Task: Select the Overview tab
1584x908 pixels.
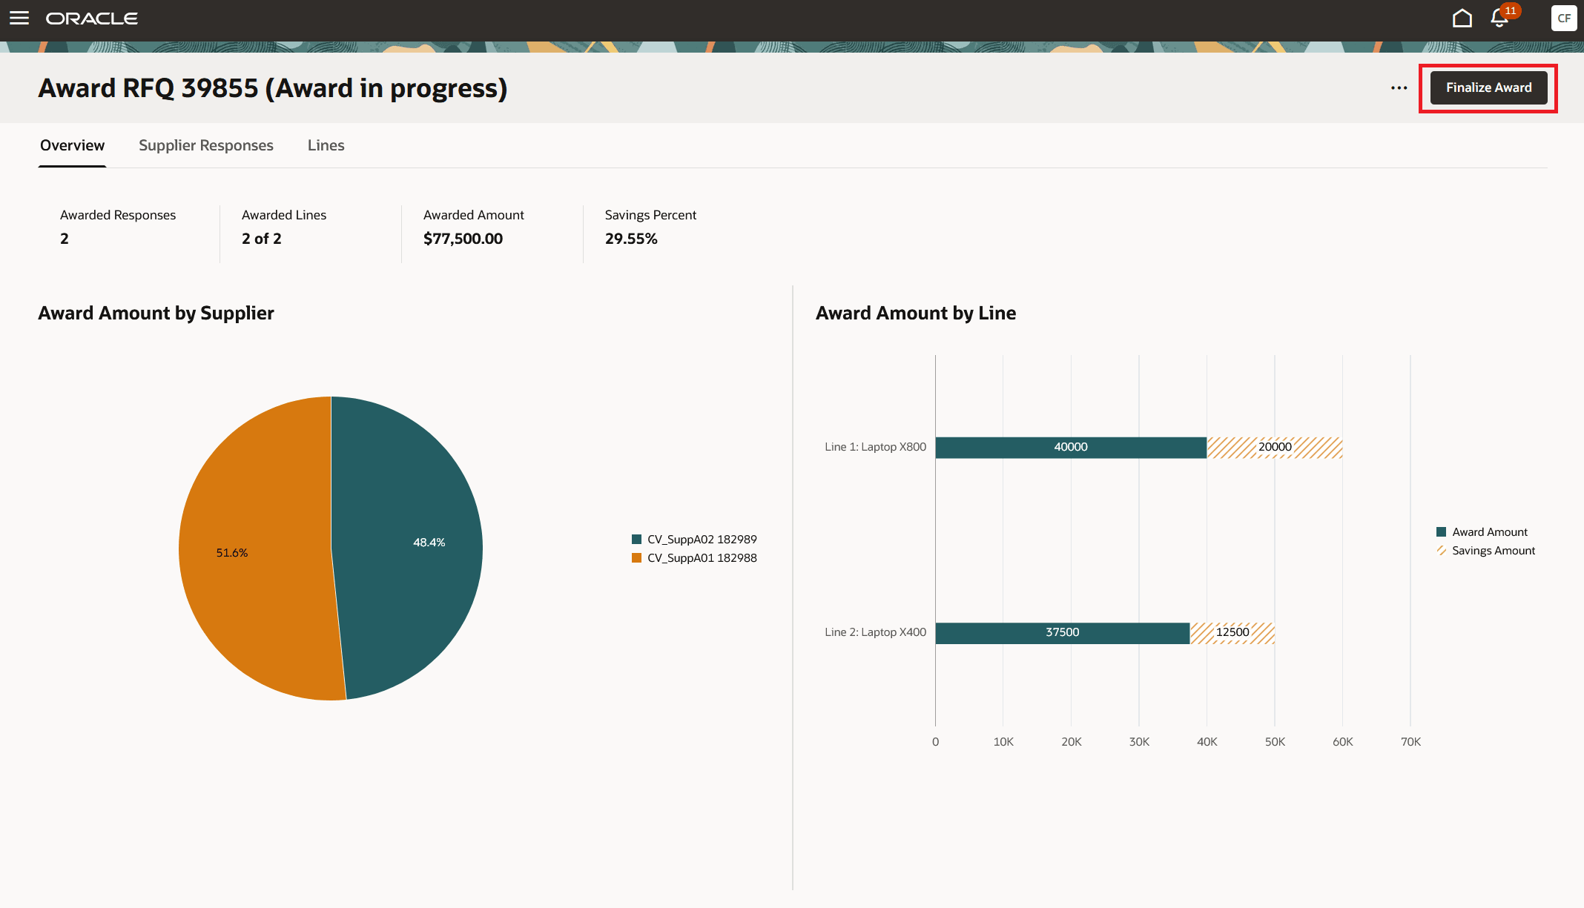Action: pyautogui.click(x=72, y=145)
